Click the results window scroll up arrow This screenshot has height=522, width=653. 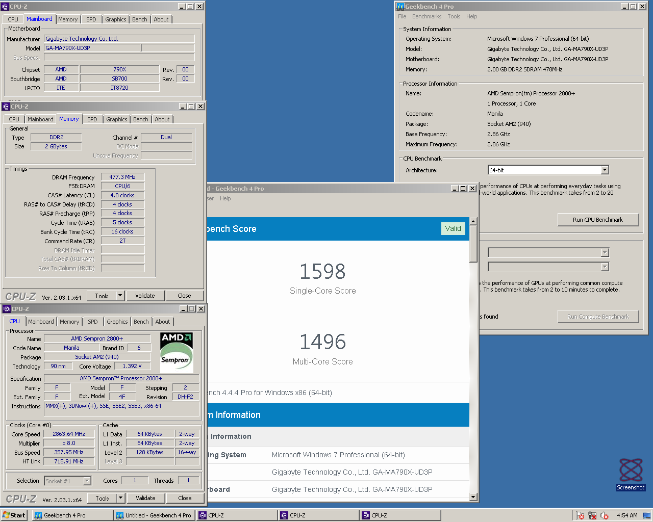(473, 222)
